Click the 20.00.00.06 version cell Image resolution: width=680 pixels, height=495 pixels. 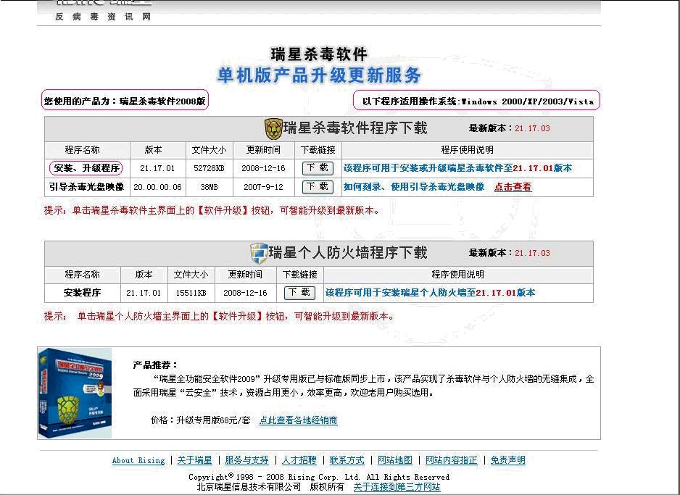coord(157,187)
